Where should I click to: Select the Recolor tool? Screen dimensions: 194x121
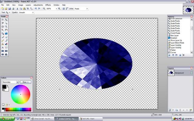click(x=6, y=44)
